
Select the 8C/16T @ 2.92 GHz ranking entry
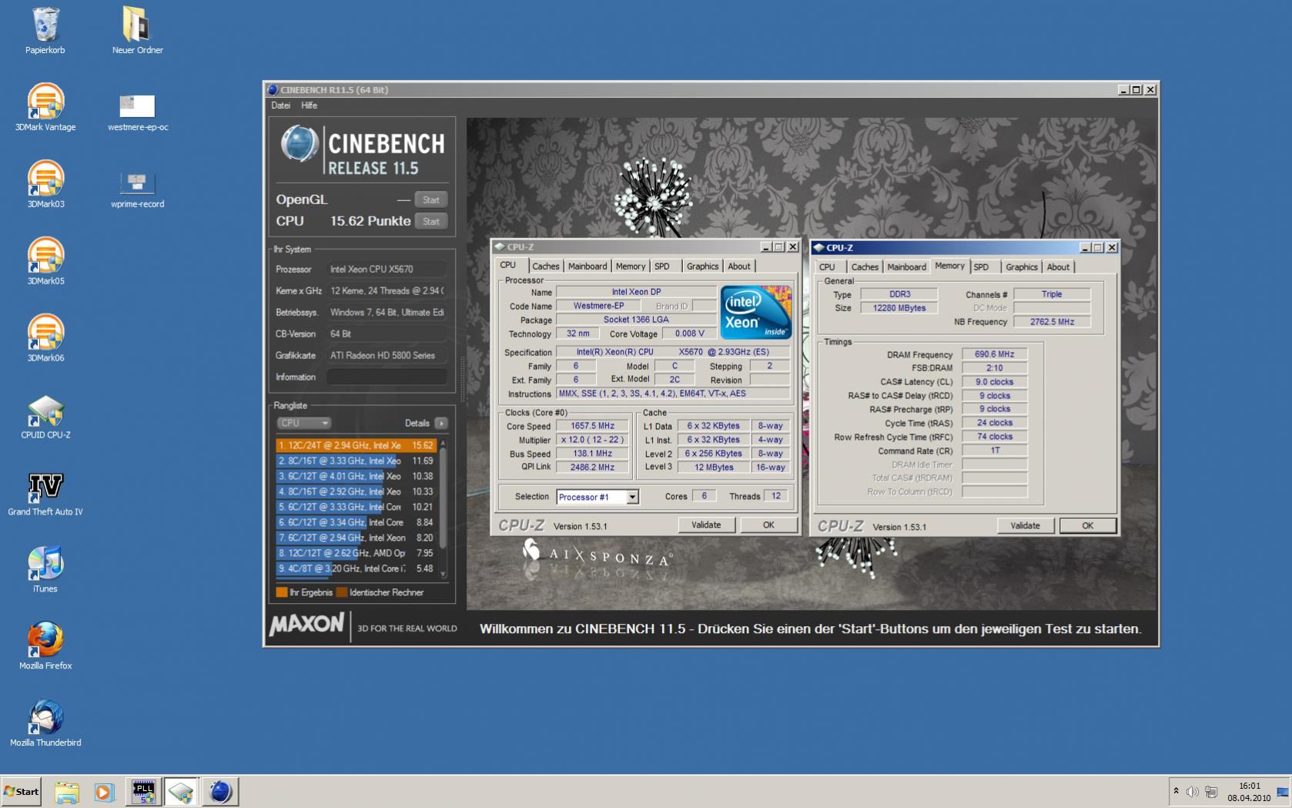pyautogui.click(x=356, y=491)
